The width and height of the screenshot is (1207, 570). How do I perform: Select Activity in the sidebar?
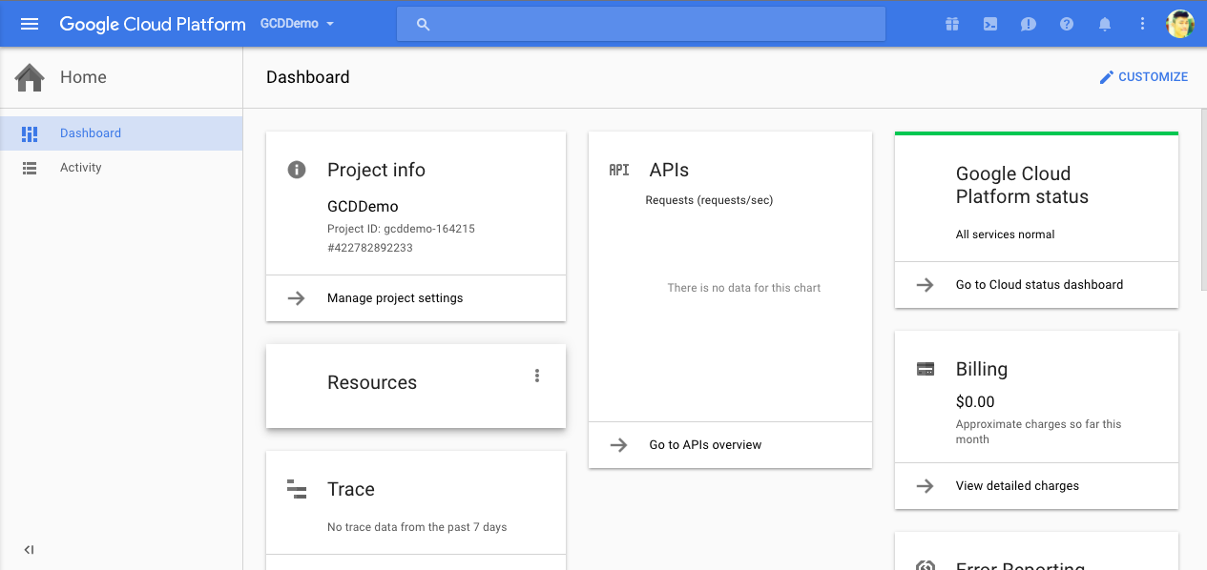(81, 168)
